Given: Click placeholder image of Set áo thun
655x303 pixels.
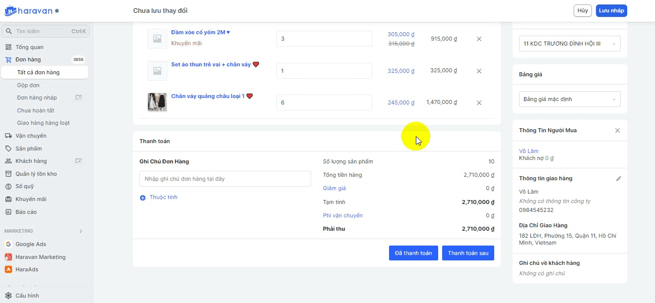Looking at the screenshot, I should point(157,71).
